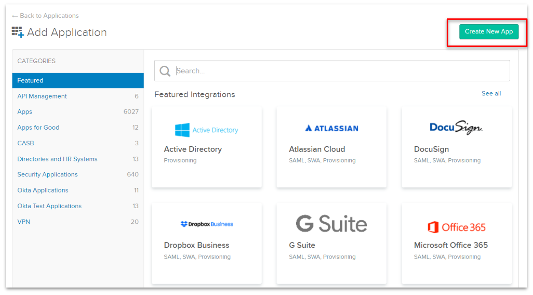
Task: Click Provisioning label under Active Directory
Action: coord(180,161)
